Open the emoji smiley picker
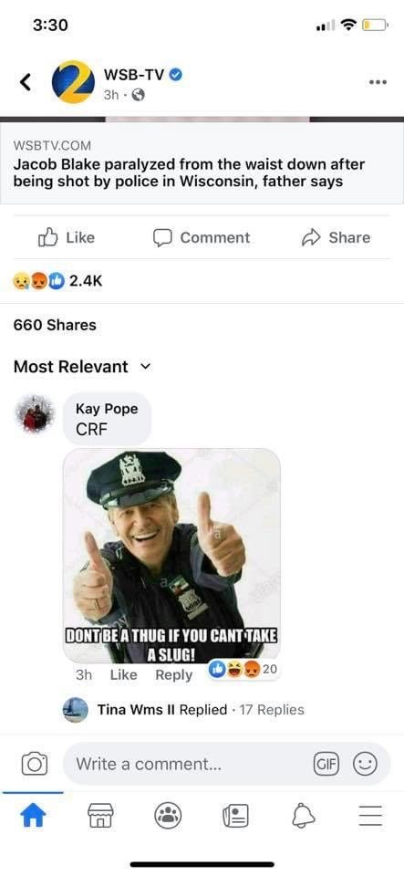Image resolution: width=404 pixels, height=876 pixels. pyautogui.click(x=365, y=763)
